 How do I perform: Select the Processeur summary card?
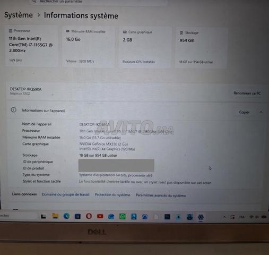pos(32,46)
